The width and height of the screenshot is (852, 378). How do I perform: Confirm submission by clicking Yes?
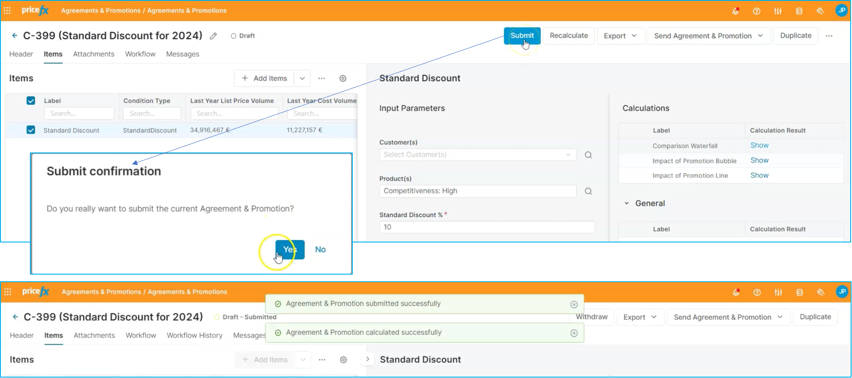(290, 250)
